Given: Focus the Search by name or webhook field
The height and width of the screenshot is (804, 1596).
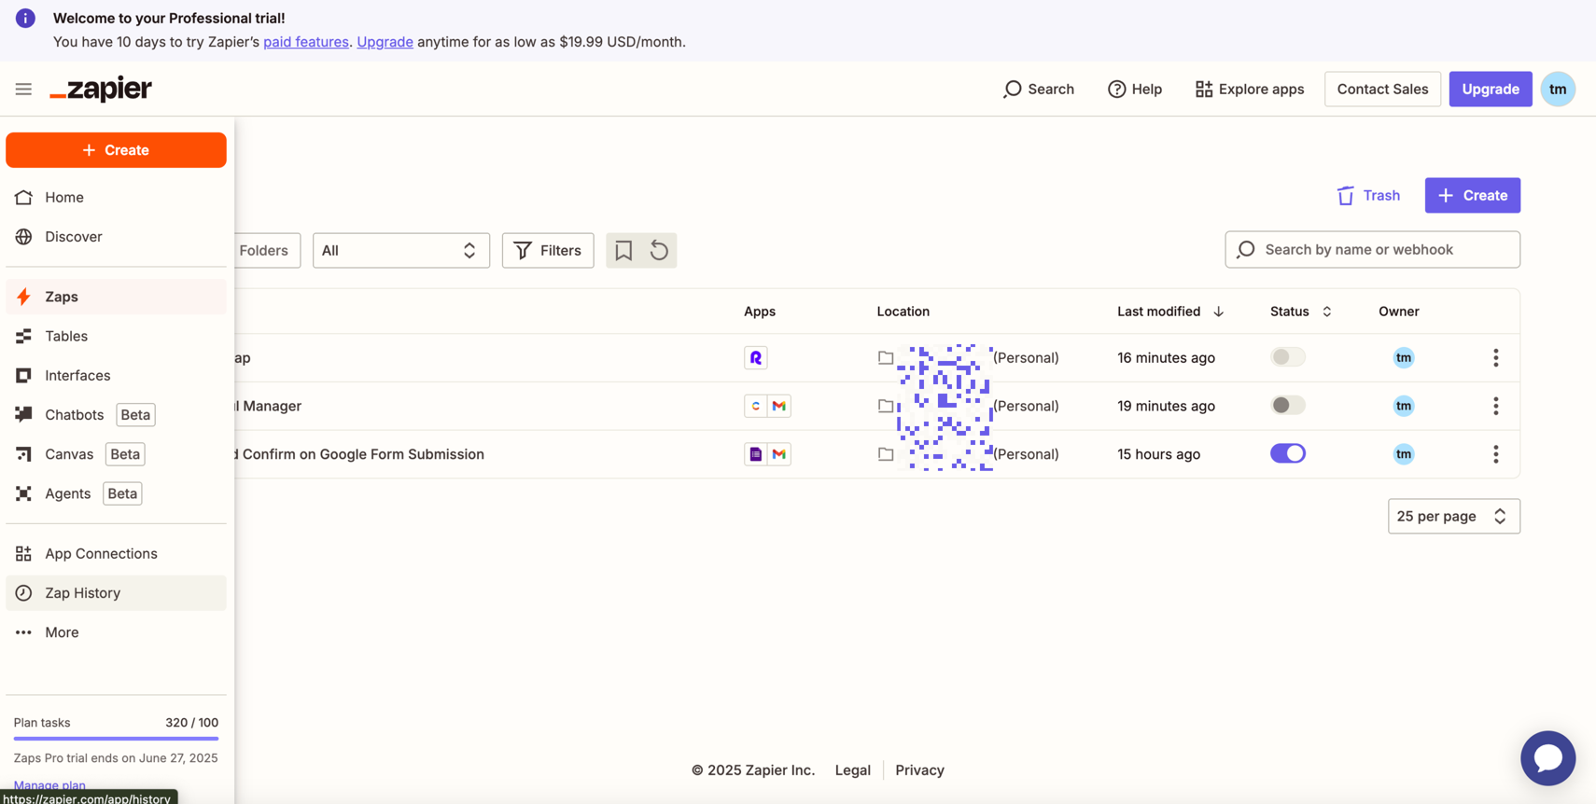Looking at the screenshot, I should [1372, 249].
